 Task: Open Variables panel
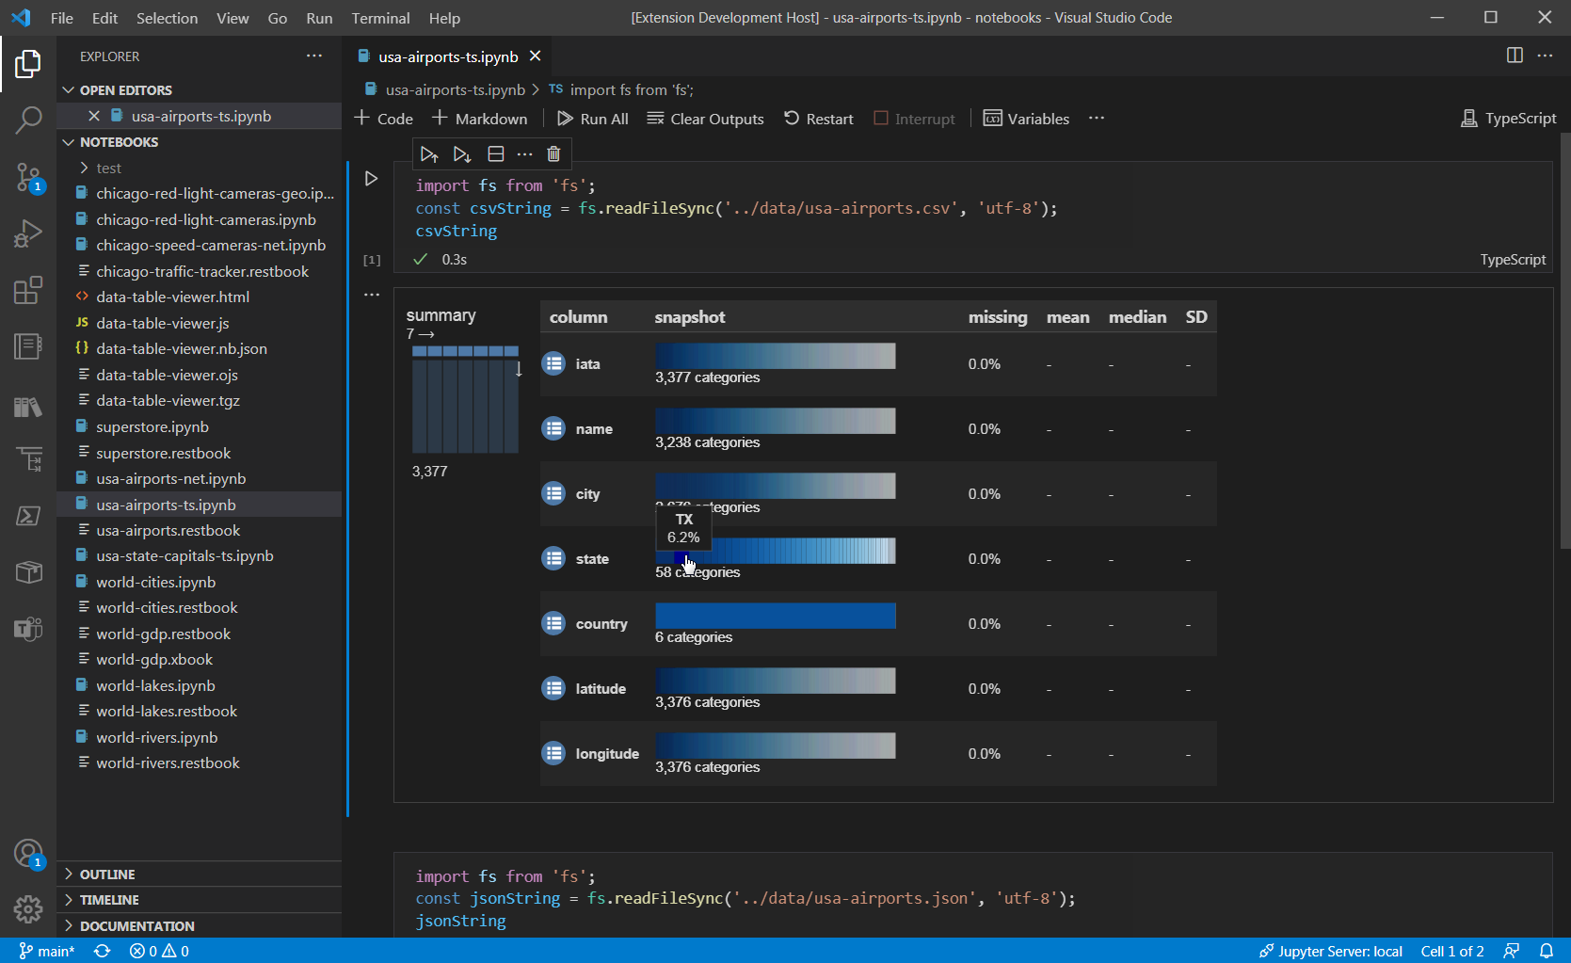(1026, 119)
